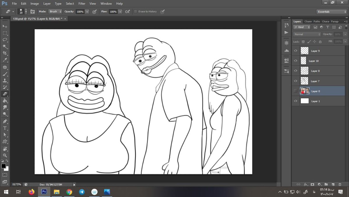Filter layers by type (T) icon

point(327,27)
